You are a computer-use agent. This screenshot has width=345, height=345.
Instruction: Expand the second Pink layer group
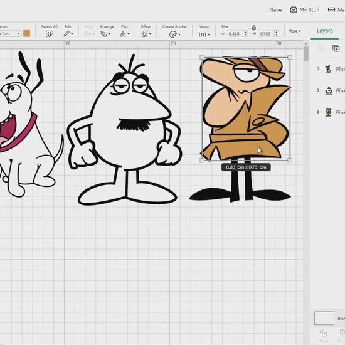(318, 90)
